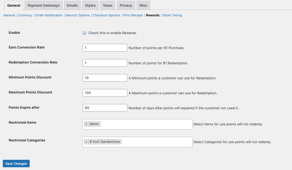This screenshot has width=292, height=170.
Task: Open the Currency settings link
Action: pos(25,15)
